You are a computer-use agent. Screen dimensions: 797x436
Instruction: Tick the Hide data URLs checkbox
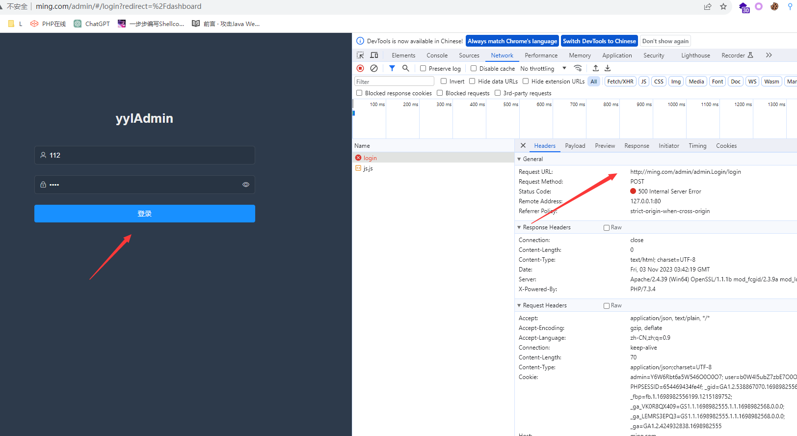coord(472,82)
